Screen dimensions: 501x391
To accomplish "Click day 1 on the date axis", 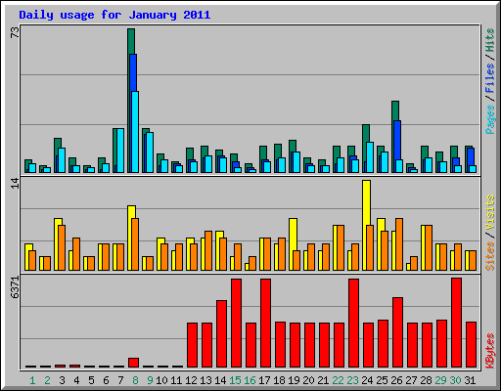I will click(32, 380).
